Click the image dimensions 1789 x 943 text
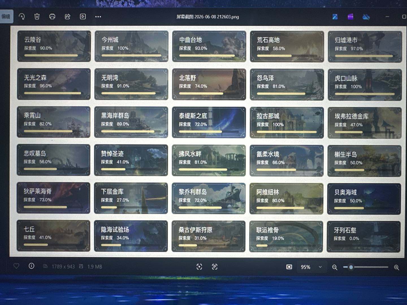Screen dimensions: 407x305 [63, 266]
